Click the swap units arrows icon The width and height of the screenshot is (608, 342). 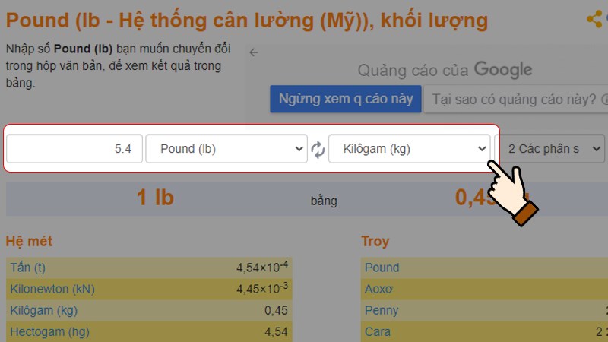318,149
